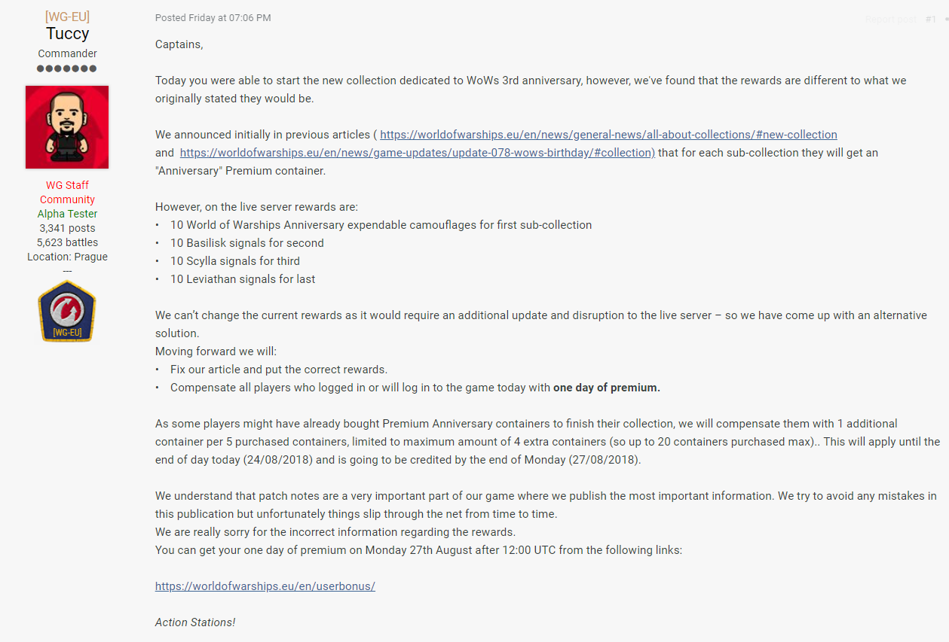Open Tuccy's avatar picture
The image size is (949, 642).
click(x=67, y=127)
